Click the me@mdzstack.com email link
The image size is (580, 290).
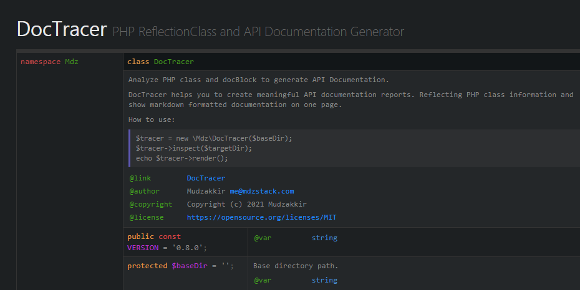tap(261, 191)
